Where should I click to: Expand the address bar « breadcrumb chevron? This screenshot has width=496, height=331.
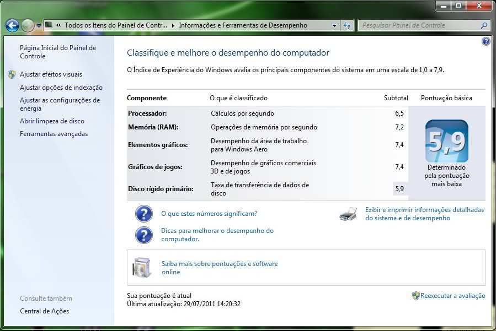click(58, 25)
